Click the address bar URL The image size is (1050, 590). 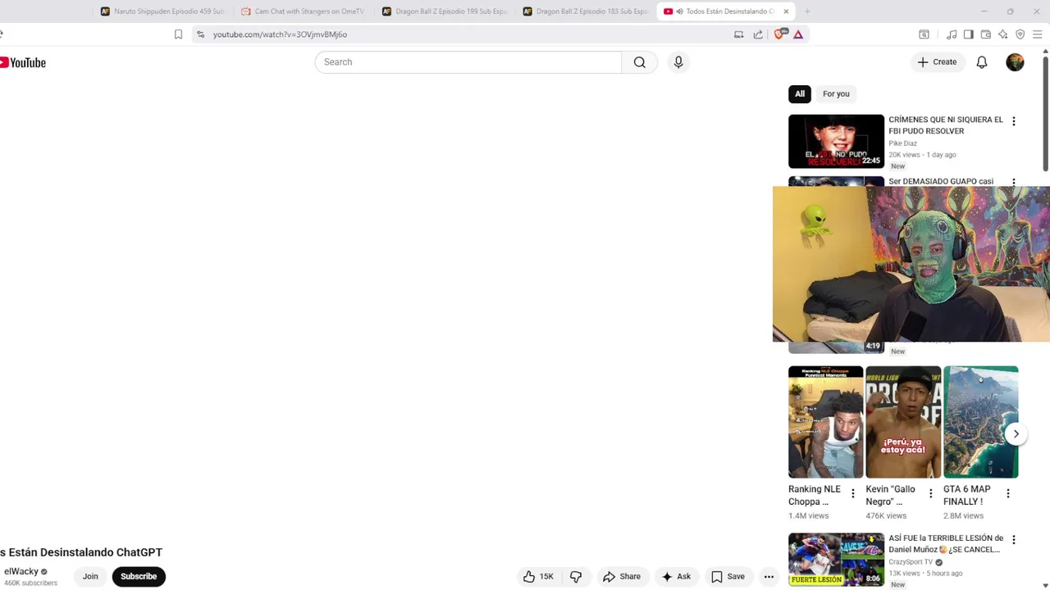[280, 34]
